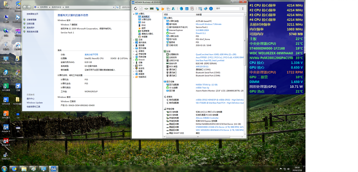This screenshot has width=358, height=172.
Task: Open the WPS表格 desktop icon
Action: click(x=6, y=88)
